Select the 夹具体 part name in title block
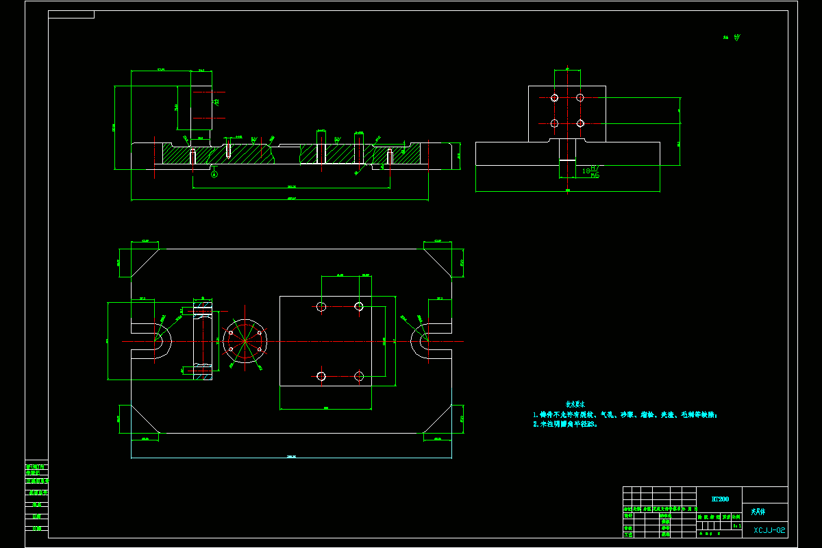 tap(758, 511)
